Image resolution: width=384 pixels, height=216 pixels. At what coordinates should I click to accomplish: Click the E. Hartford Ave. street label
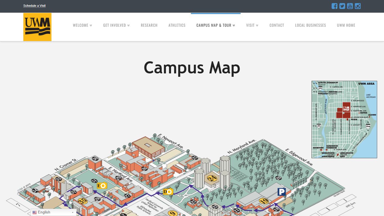[120, 174]
